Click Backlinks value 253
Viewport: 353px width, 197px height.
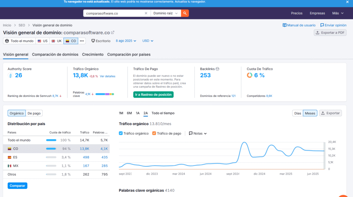(205, 75)
